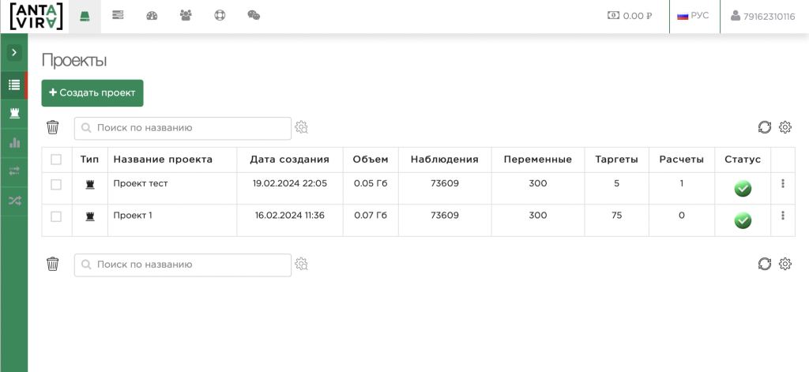Open search settings gear beside upper search field
This screenshot has height=372, width=809.
[x=301, y=127]
